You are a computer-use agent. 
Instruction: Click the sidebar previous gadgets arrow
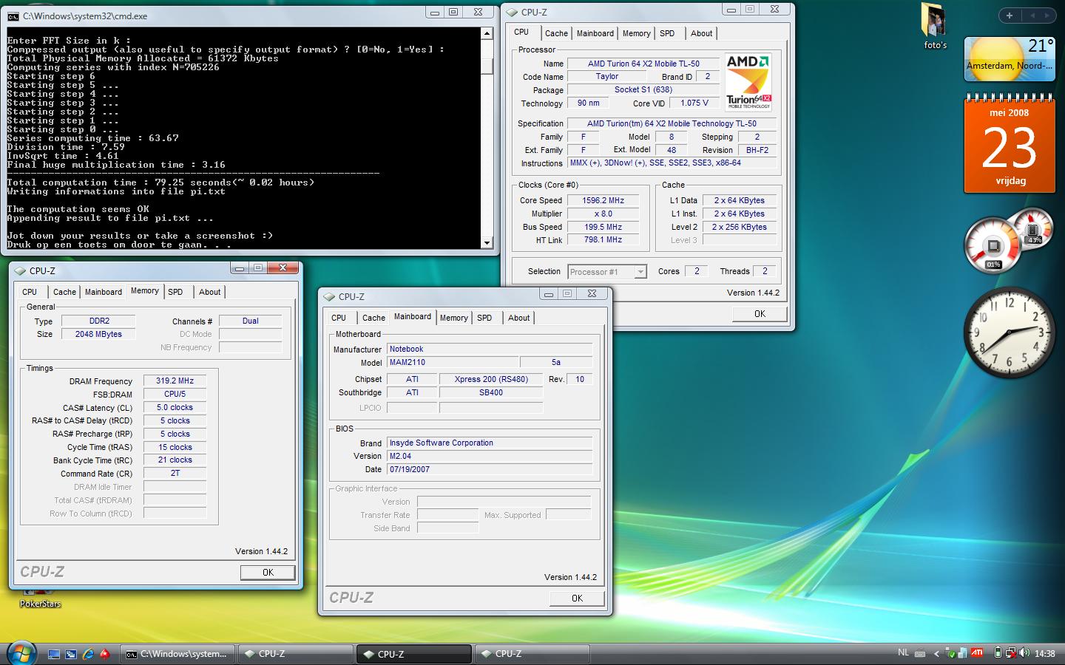click(1032, 15)
